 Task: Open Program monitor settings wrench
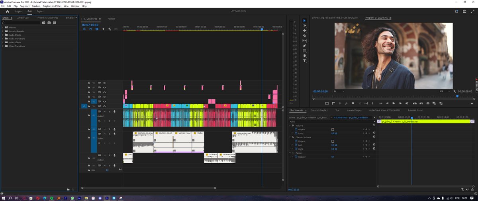(x=454, y=91)
